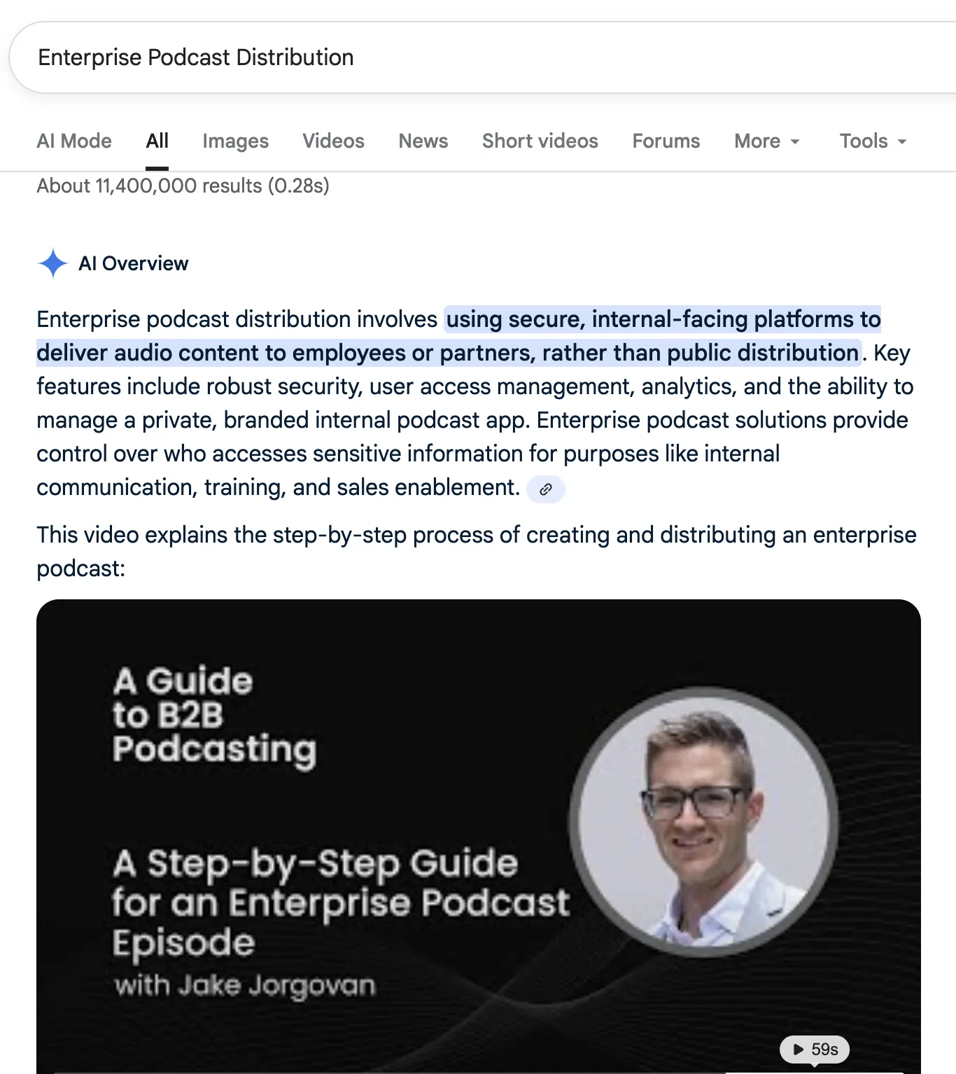Click the play icon on the 59s badge

(x=799, y=1049)
